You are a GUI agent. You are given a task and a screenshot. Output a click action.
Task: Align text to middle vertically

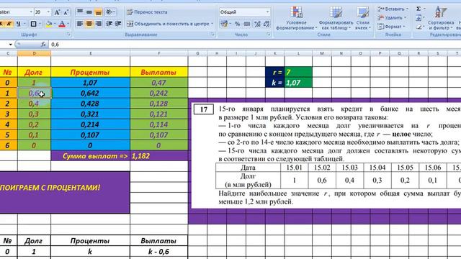89,12
